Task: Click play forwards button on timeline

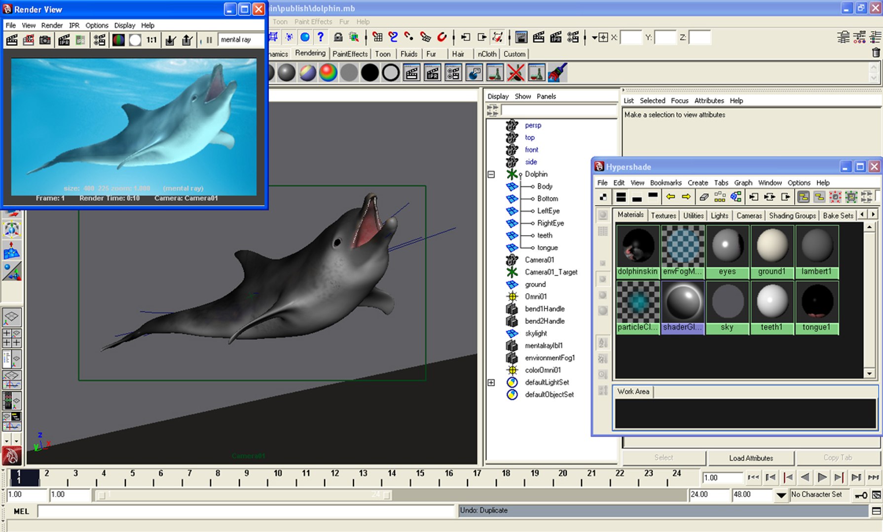Action: (x=822, y=477)
